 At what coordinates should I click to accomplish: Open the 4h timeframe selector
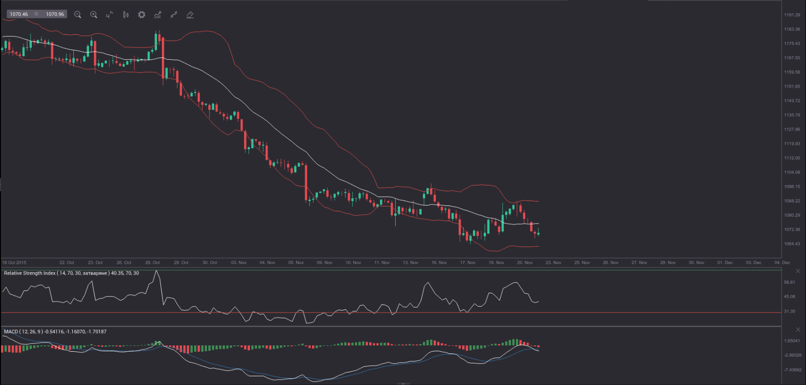tap(110, 15)
